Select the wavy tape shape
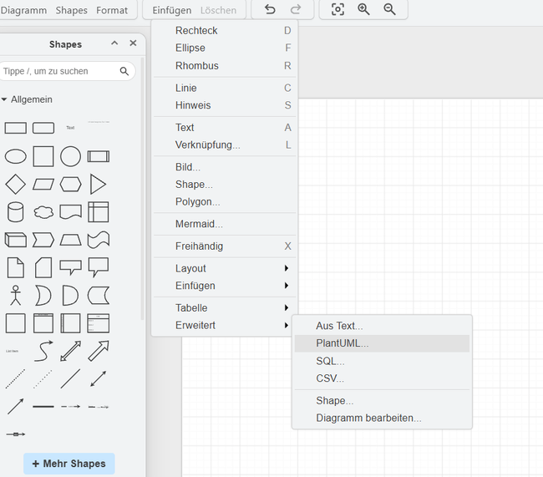543x477 pixels. [99, 240]
